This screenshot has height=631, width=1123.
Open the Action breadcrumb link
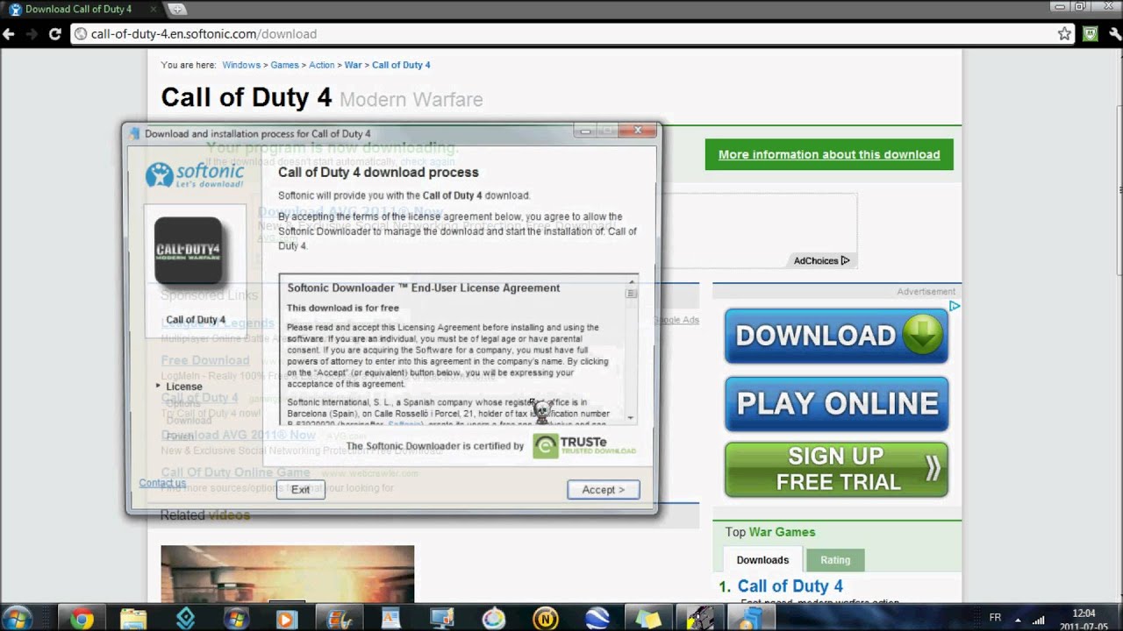pyautogui.click(x=321, y=65)
